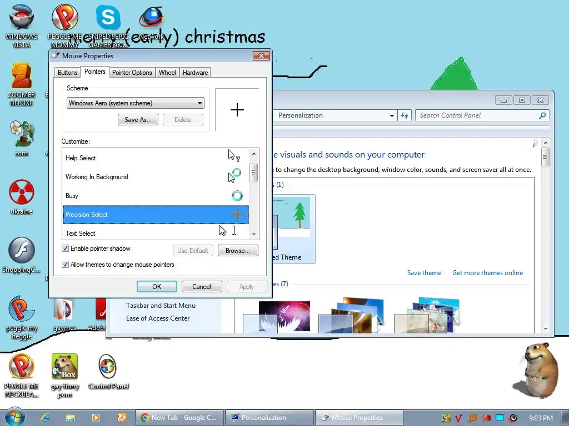Click the Save As... button
The height and width of the screenshot is (426, 569).
[138, 120]
